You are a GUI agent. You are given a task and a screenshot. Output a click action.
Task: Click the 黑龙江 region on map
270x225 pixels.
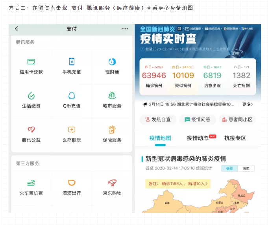point(241,196)
